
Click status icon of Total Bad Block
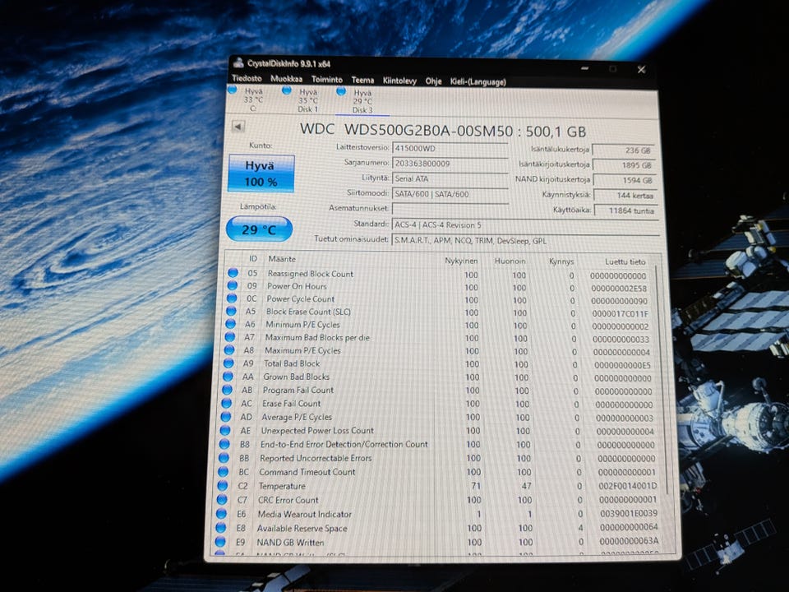tap(228, 363)
